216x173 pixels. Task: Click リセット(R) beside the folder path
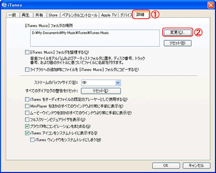click(x=178, y=43)
